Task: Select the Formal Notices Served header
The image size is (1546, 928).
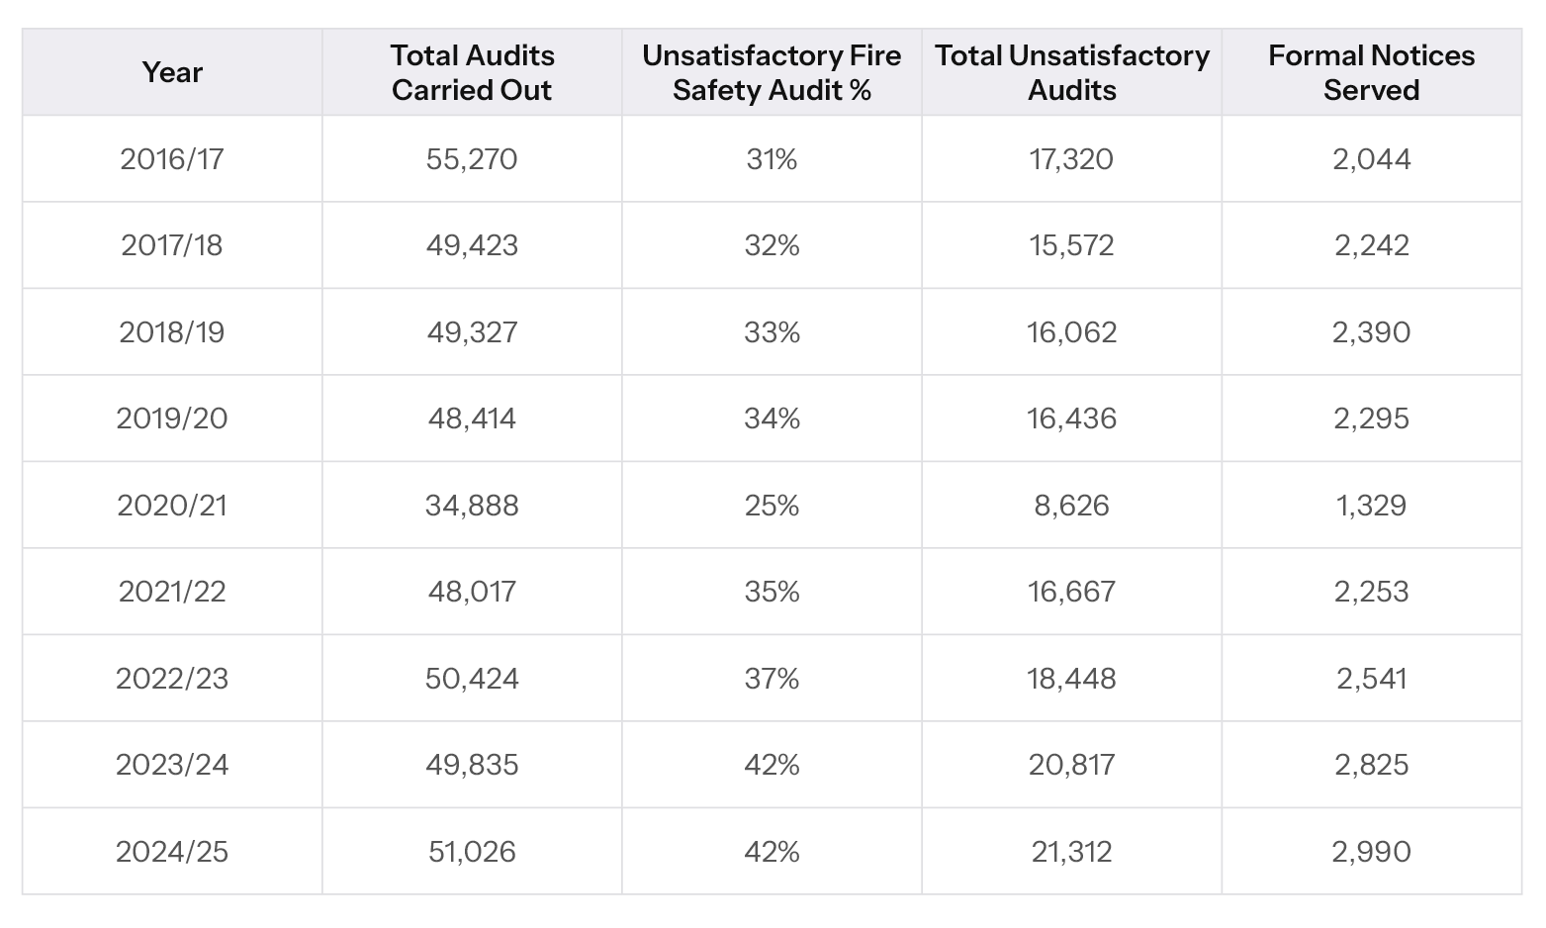Action: (x=1371, y=72)
